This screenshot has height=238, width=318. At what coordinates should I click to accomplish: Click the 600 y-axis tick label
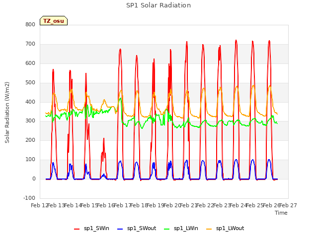click(30, 63)
